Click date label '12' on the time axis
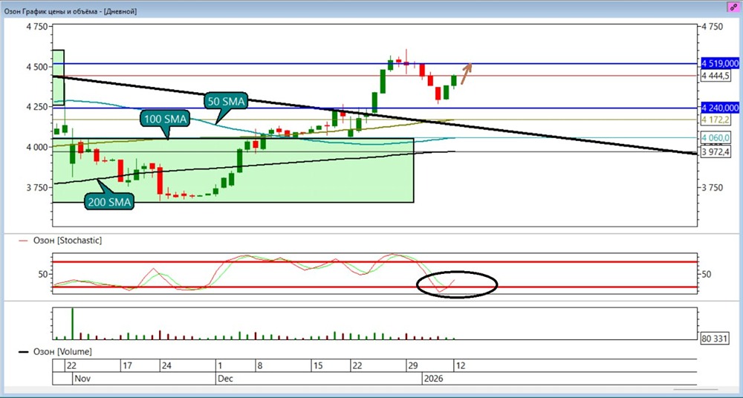Screen dimensions: 743x398 pos(460,366)
